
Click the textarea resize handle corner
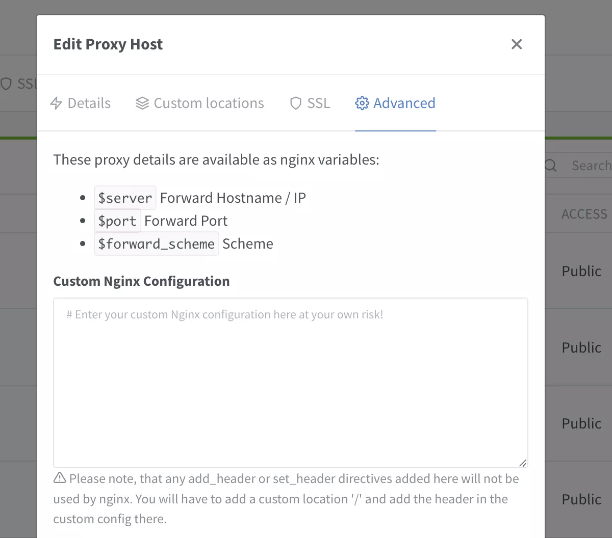pos(522,463)
